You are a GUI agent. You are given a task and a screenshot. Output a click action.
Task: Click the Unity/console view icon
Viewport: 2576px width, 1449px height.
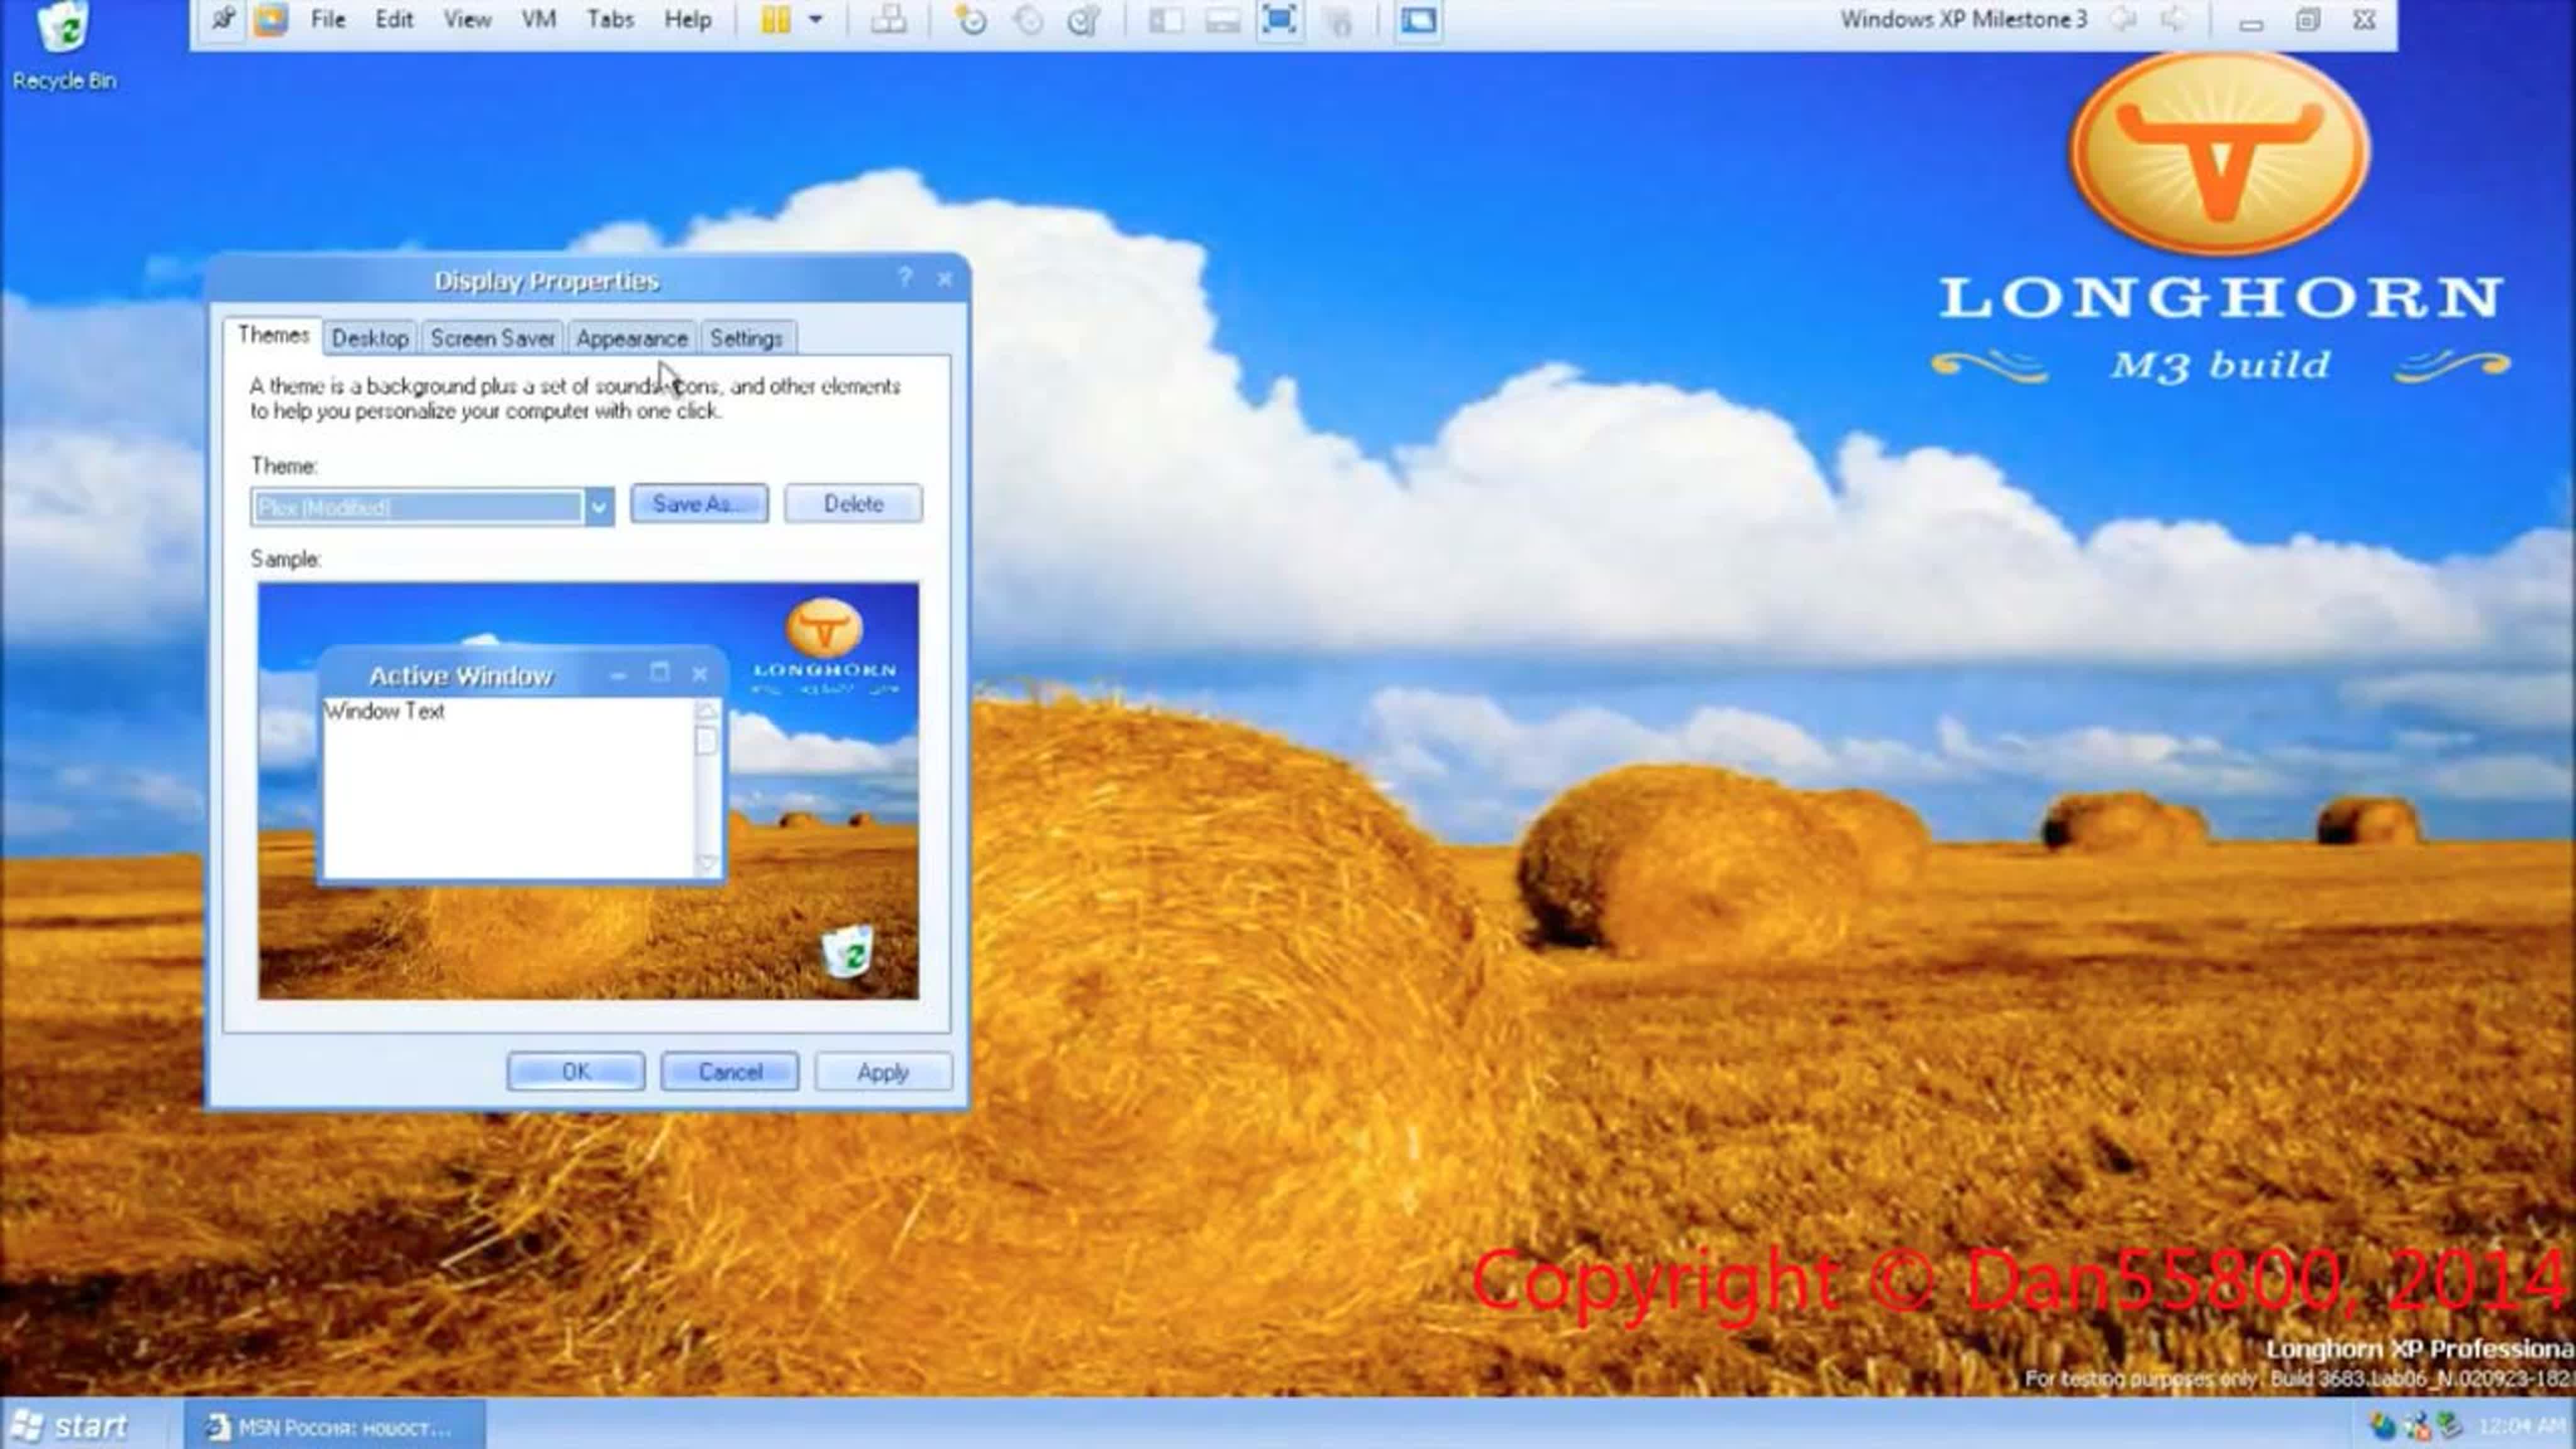1418,19
